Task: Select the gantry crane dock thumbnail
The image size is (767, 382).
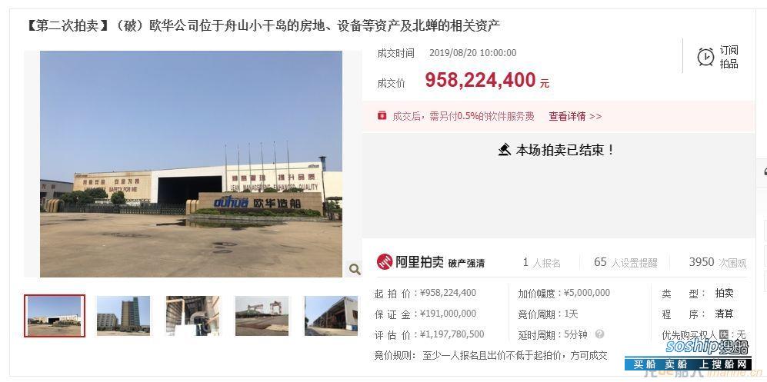Action: point(262,316)
